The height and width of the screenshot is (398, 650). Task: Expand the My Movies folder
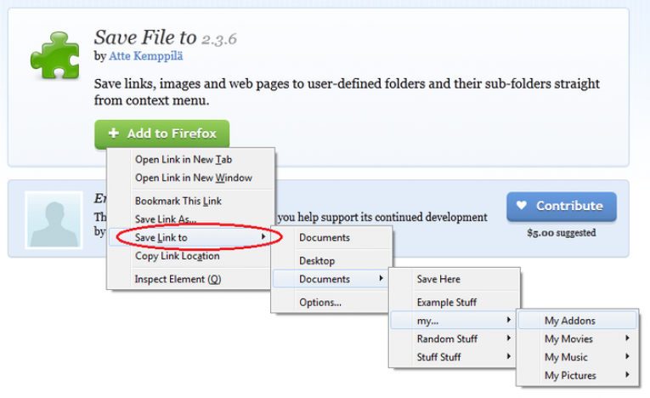click(x=578, y=338)
